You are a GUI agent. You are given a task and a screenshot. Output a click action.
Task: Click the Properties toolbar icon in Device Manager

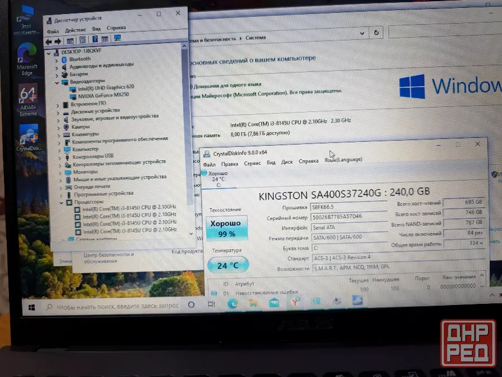tap(83, 40)
